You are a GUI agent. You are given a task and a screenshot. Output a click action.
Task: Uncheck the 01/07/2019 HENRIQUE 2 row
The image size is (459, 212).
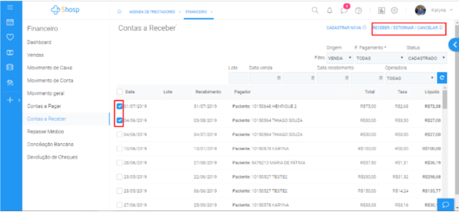(x=120, y=106)
